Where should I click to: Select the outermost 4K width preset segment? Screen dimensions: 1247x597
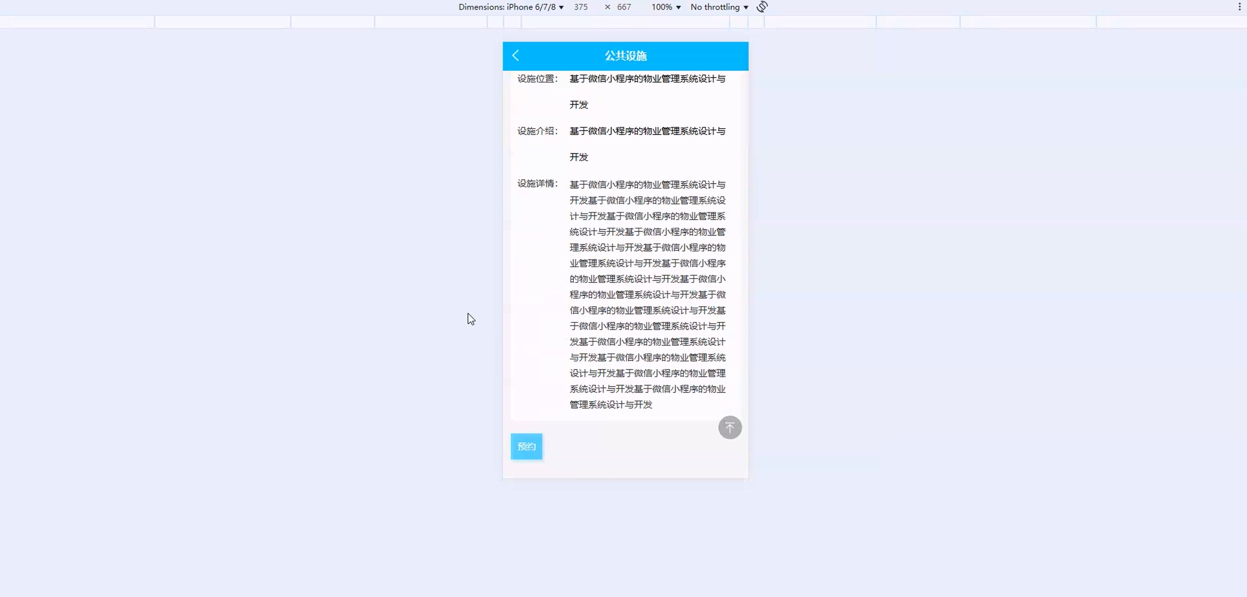click(x=77, y=22)
